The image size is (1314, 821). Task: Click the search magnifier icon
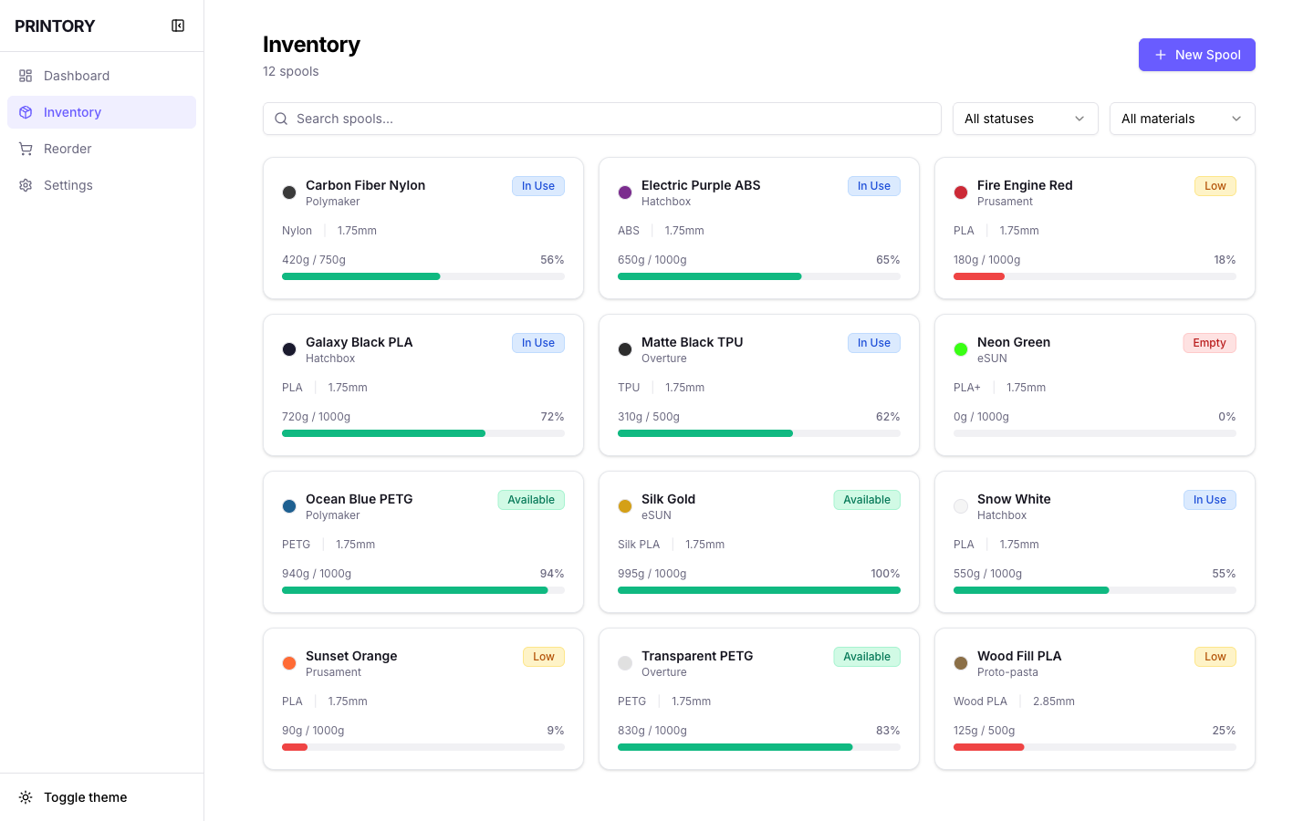click(280, 119)
